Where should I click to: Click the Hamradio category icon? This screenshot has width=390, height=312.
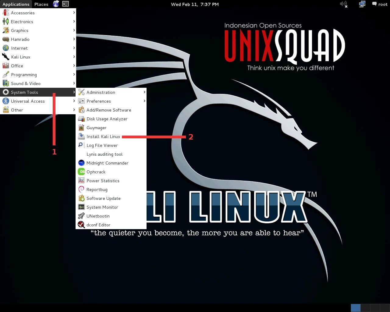pyautogui.click(x=6, y=39)
